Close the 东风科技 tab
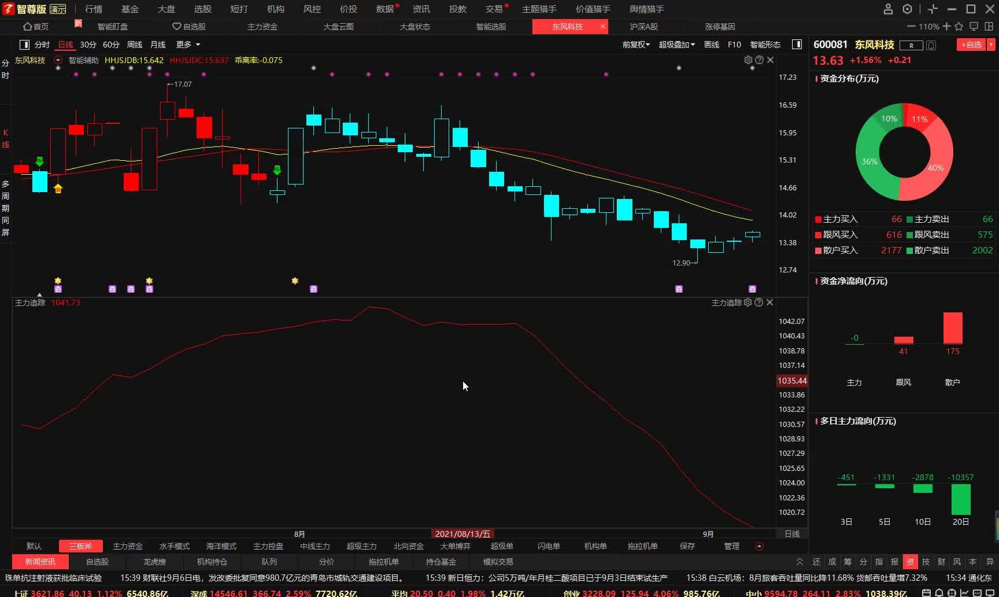This screenshot has height=597, width=999. tap(603, 27)
